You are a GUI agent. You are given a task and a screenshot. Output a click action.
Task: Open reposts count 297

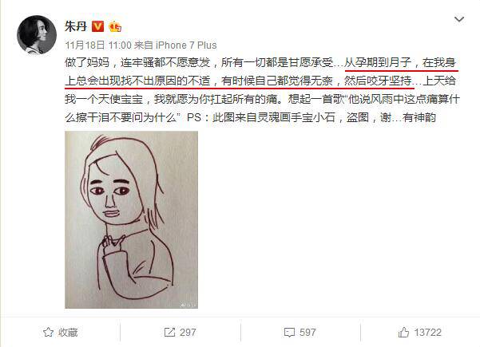point(188,333)
